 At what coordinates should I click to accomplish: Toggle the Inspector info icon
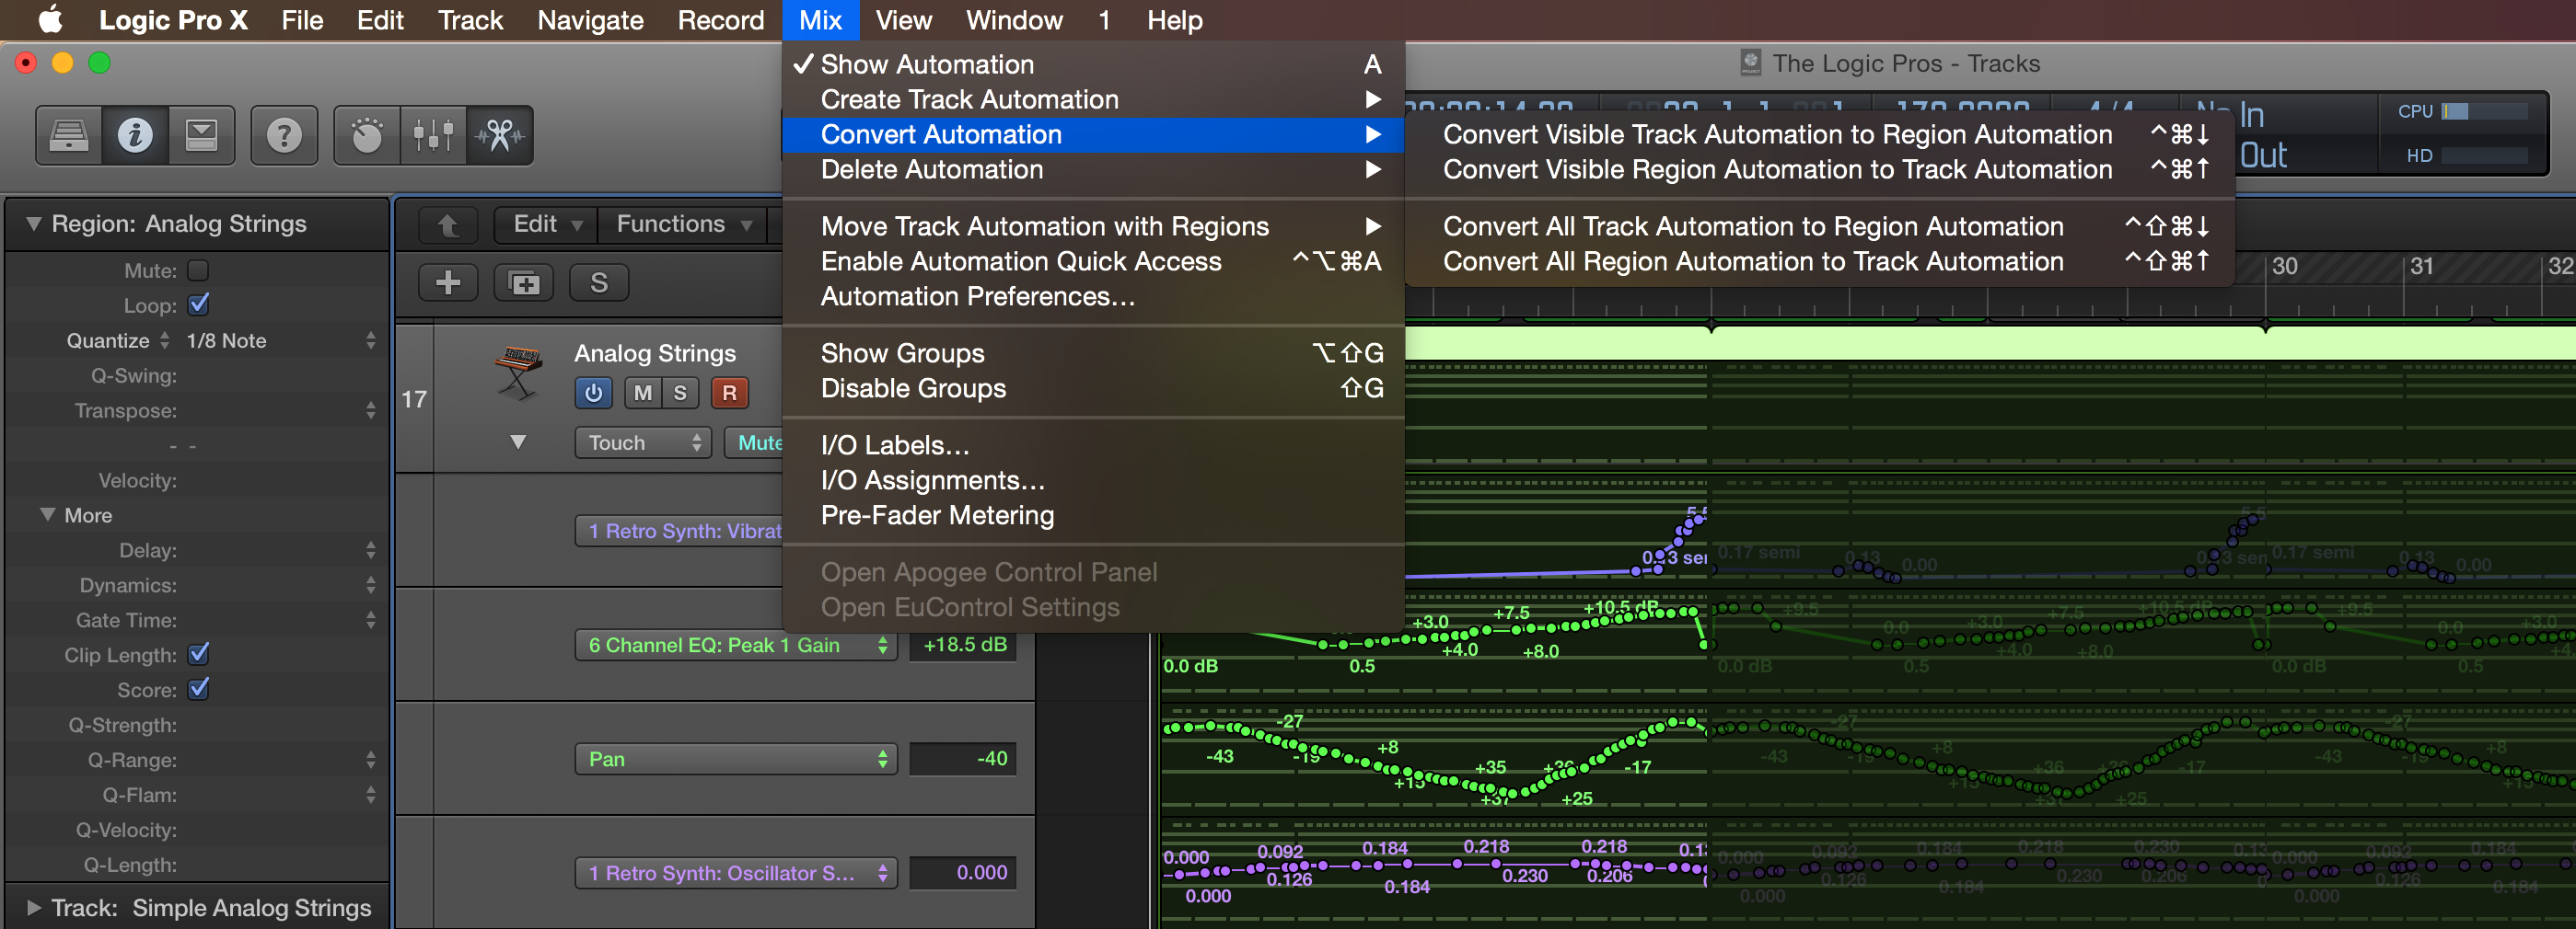click(x=135, y=135)
